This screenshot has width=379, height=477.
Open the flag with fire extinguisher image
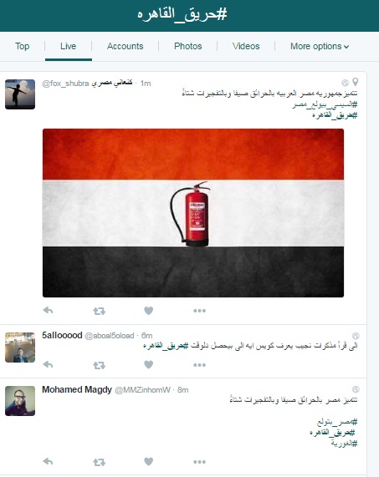point(193,213)
